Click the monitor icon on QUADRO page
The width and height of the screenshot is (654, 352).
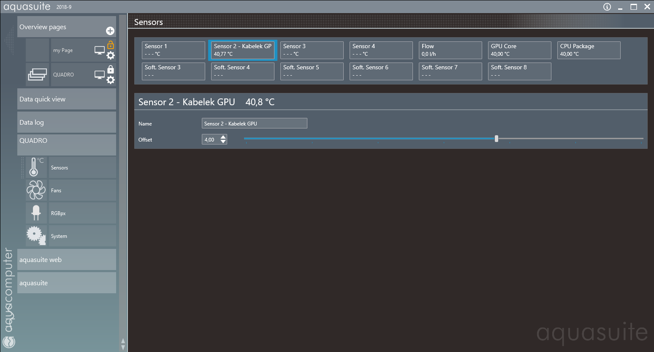pos(100,75)
